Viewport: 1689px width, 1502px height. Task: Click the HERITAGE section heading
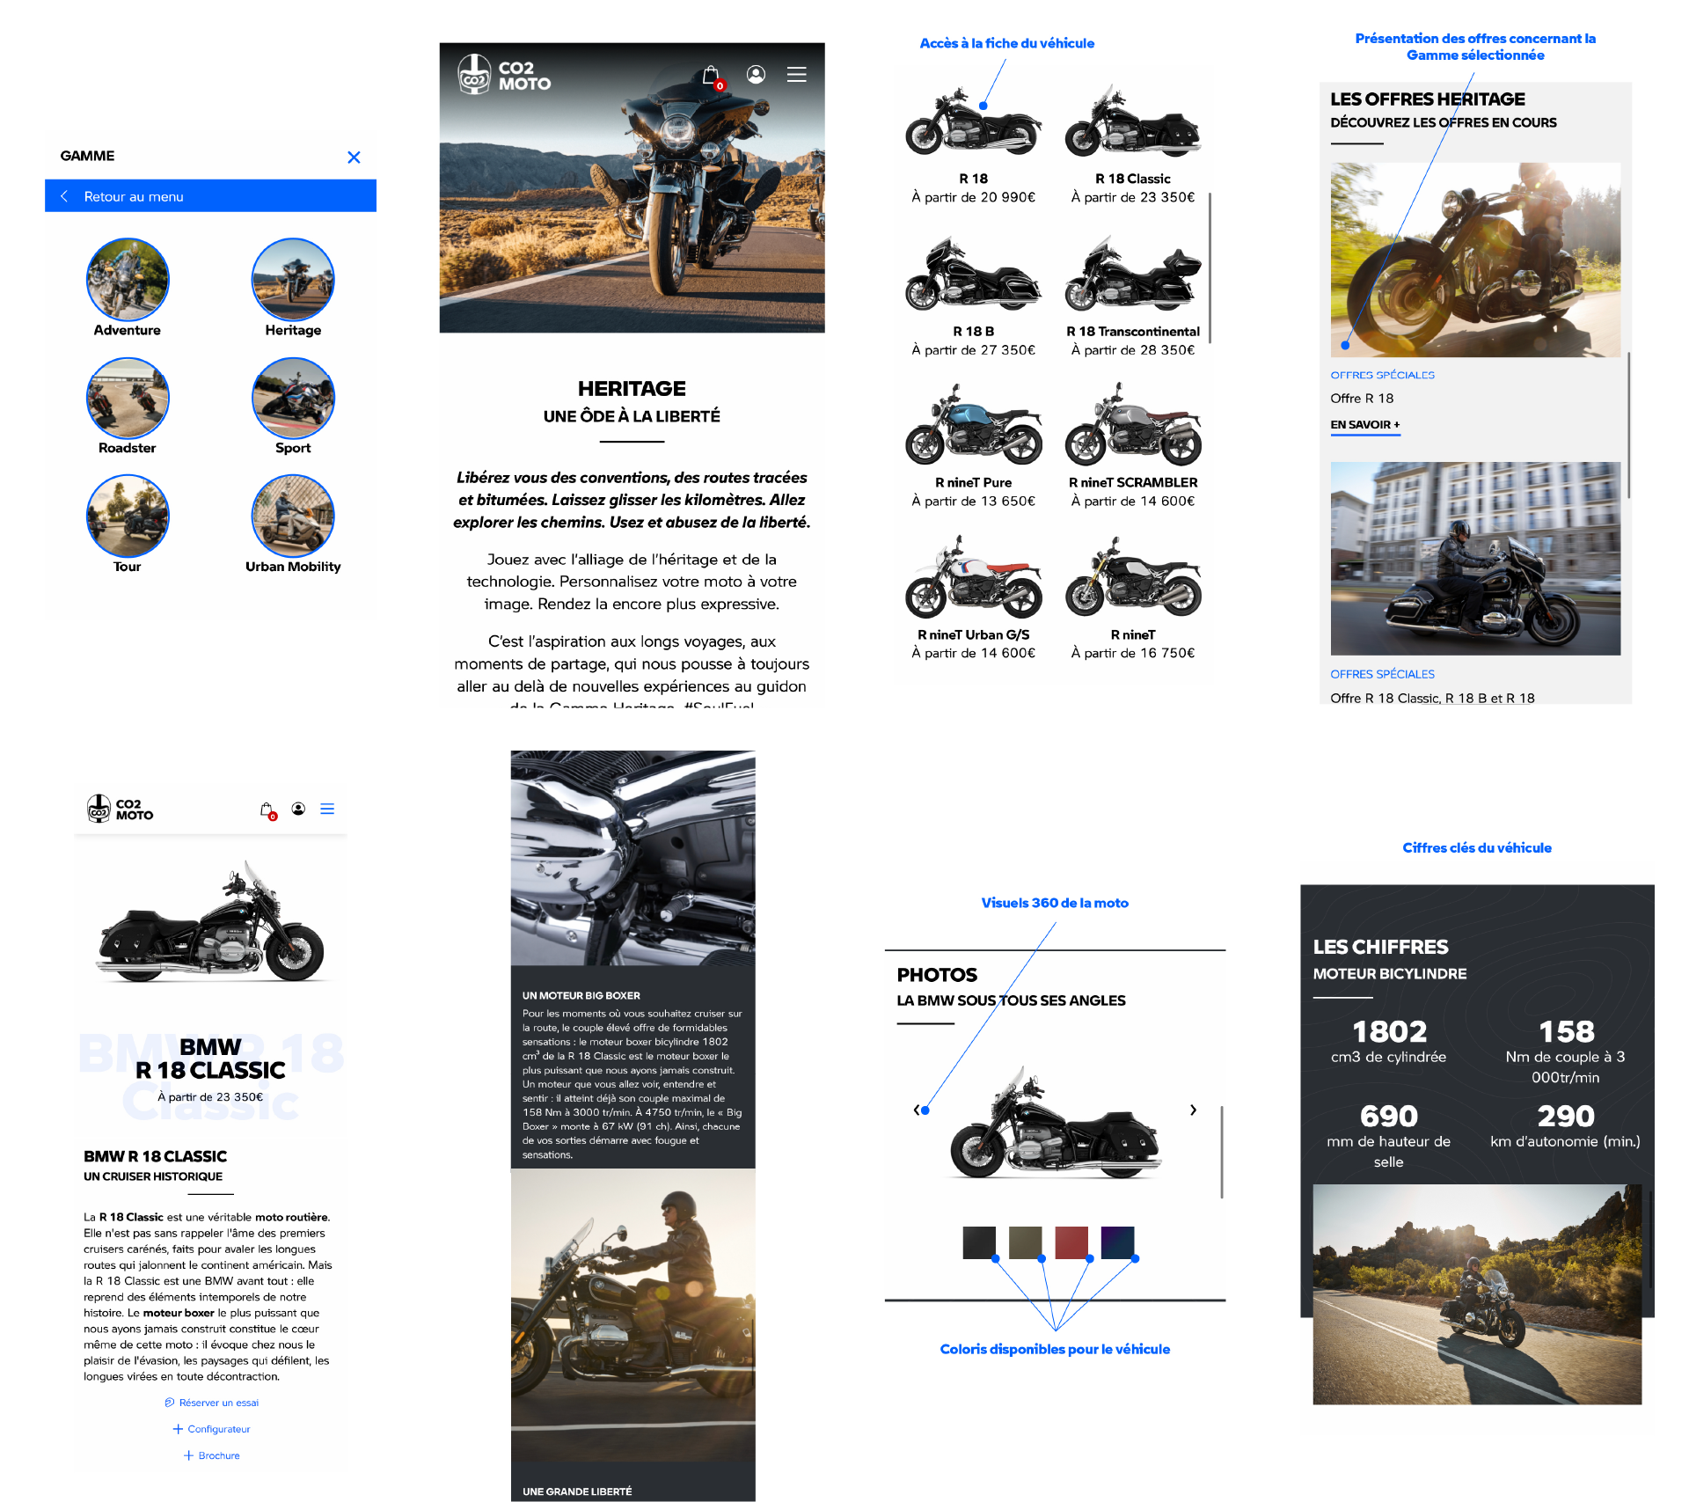point(632,388)
